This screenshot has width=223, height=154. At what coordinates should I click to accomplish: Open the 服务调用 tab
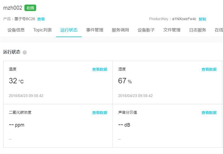(x=120, y=30)
